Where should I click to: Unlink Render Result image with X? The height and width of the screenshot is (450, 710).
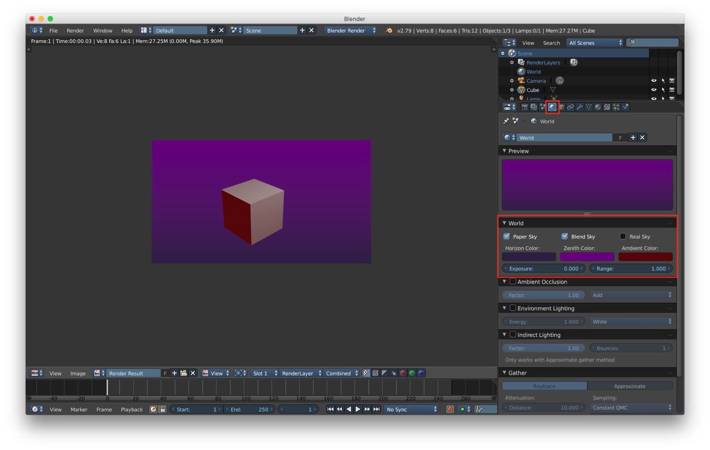tap(193, 373)
